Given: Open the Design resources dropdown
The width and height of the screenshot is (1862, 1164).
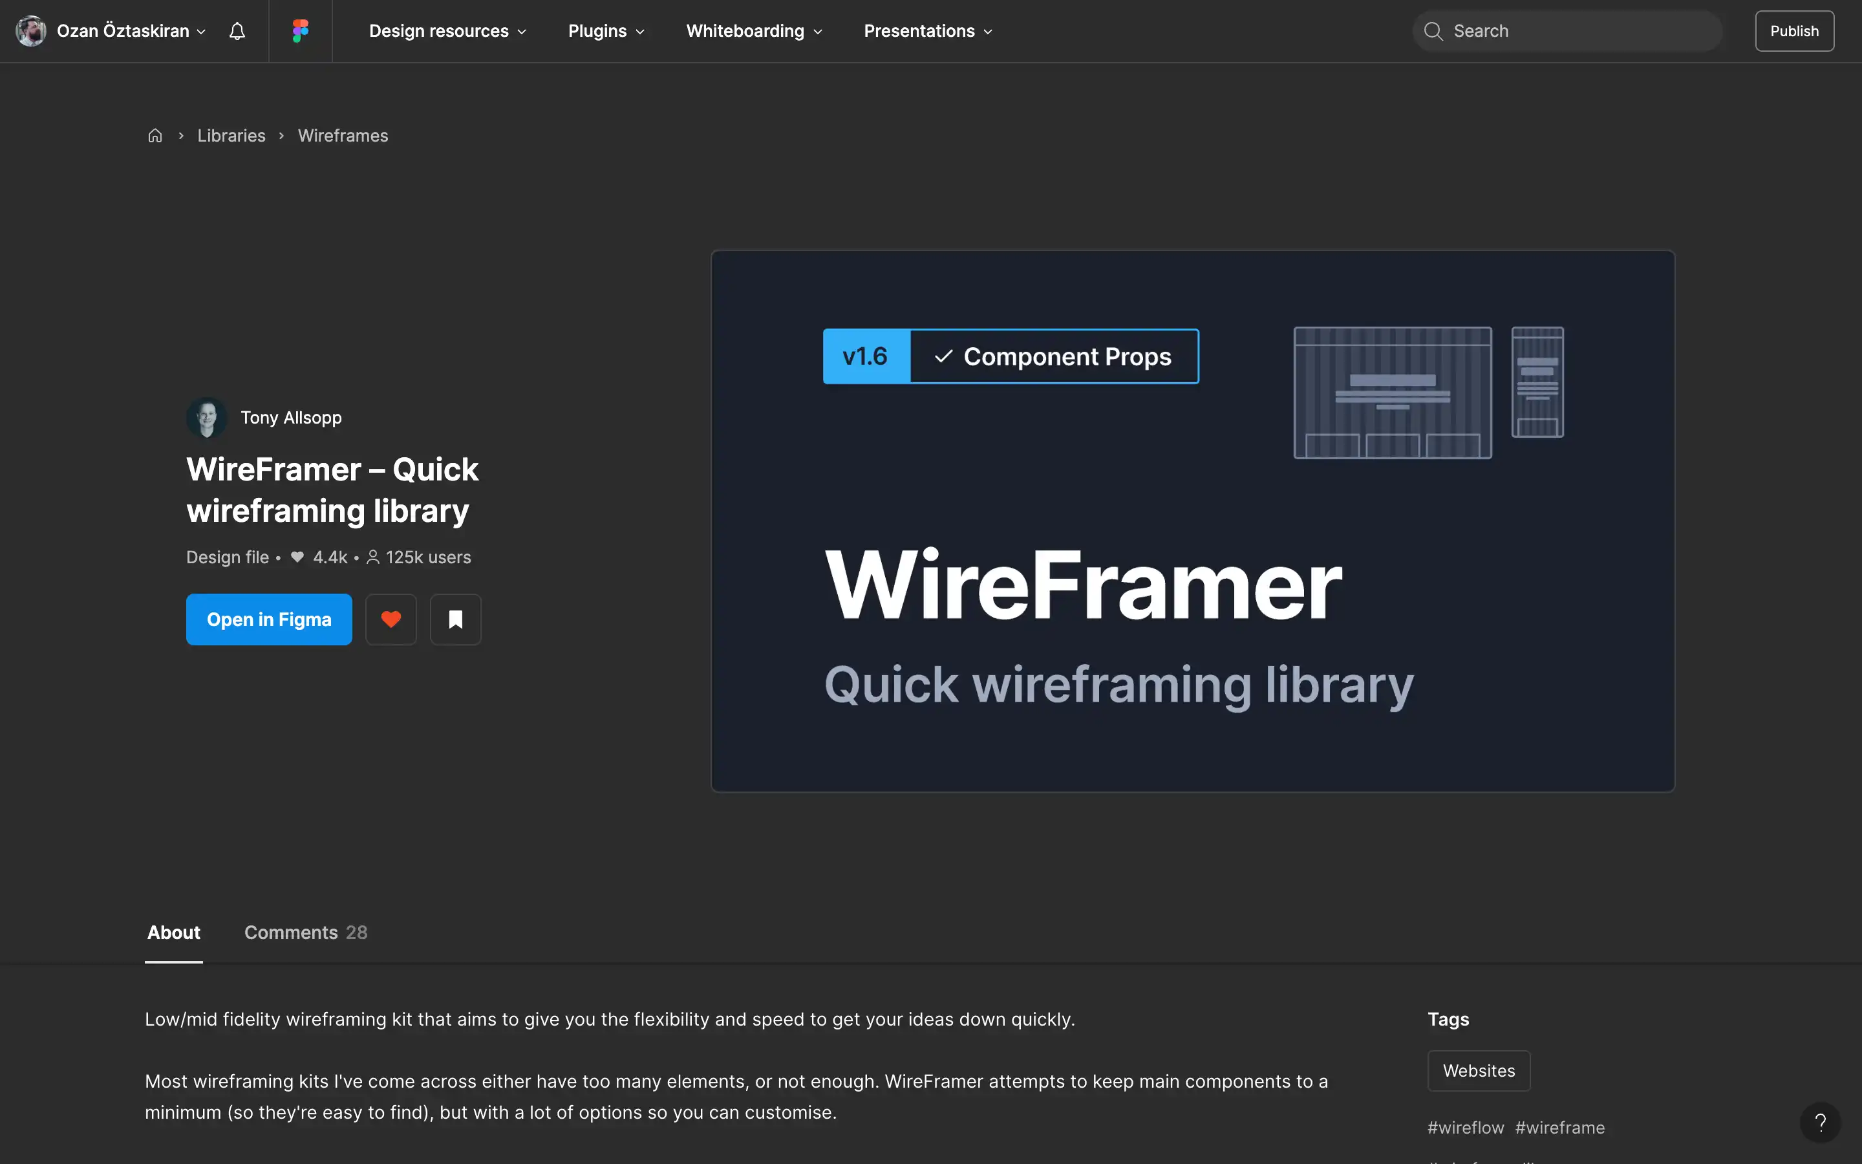Looking at the screenshot, I should point(446,31).
